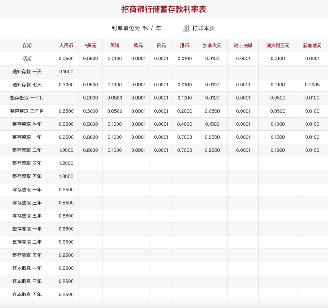Select the 整存零取 一年 row label
Screen dimensions: 328x308
(27, 229)
